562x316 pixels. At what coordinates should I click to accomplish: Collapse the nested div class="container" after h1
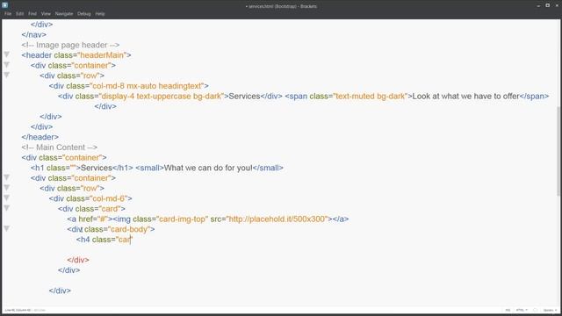[x=6, y=177]
